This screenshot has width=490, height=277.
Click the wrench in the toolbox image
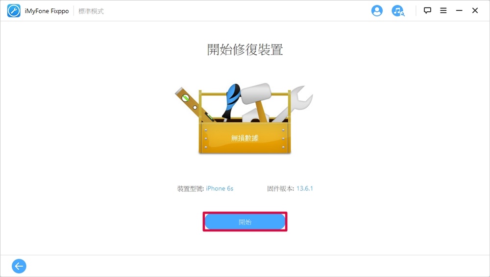tap(292, 103)
